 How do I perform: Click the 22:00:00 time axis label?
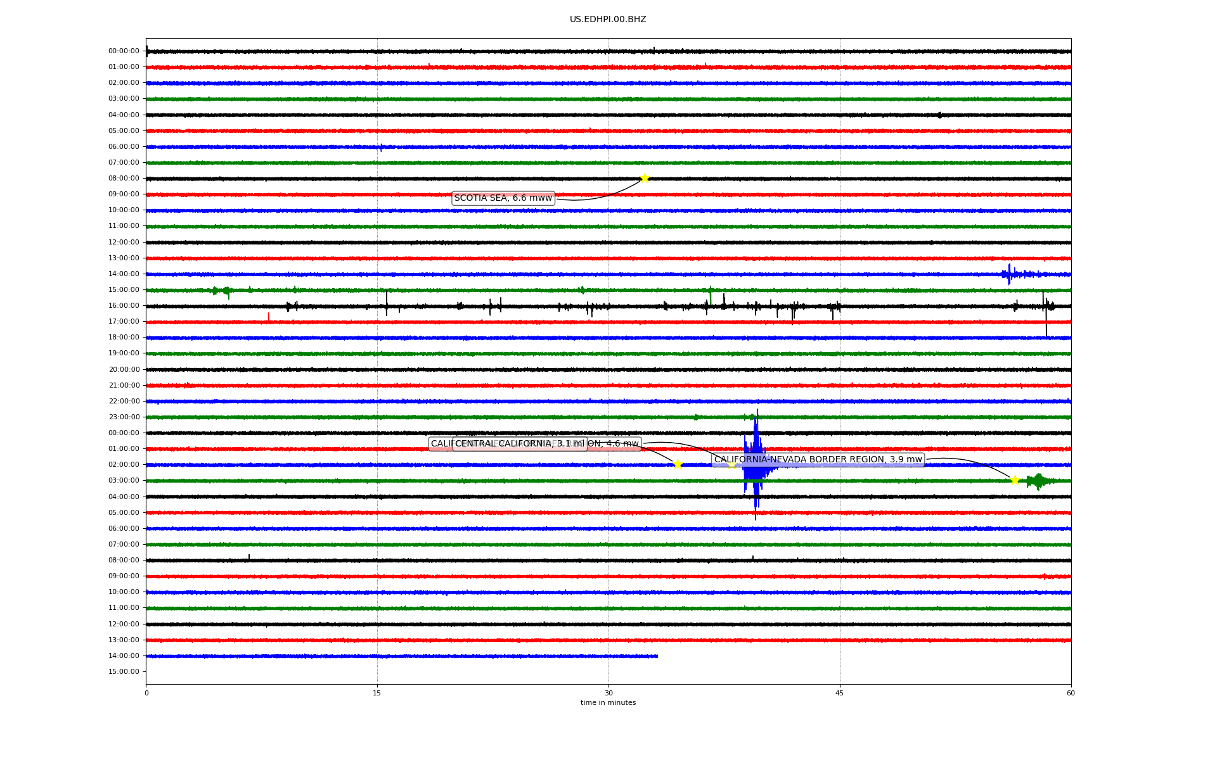(x=124, y=402)
